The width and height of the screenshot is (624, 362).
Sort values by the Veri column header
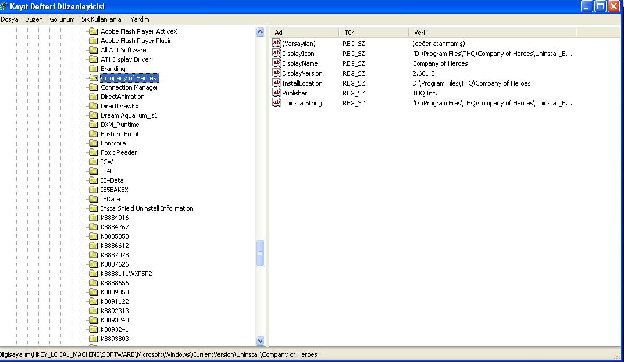tap(492, 33)
